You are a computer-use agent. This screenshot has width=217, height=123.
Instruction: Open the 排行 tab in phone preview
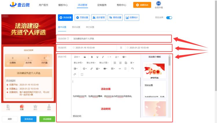(35, 107)
